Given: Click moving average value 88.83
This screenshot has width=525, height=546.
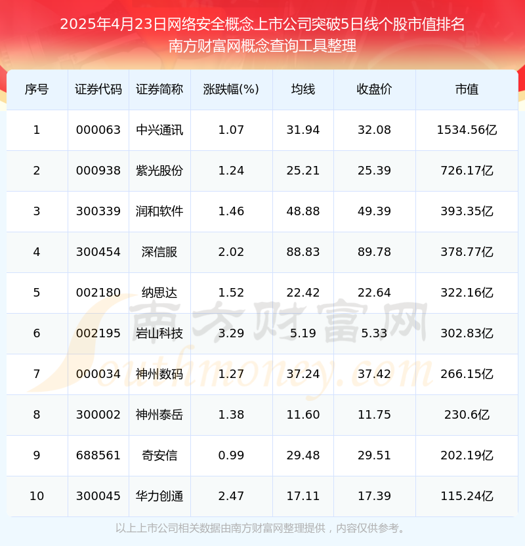Looking at the screenshot, I should (x=303, y=252).
